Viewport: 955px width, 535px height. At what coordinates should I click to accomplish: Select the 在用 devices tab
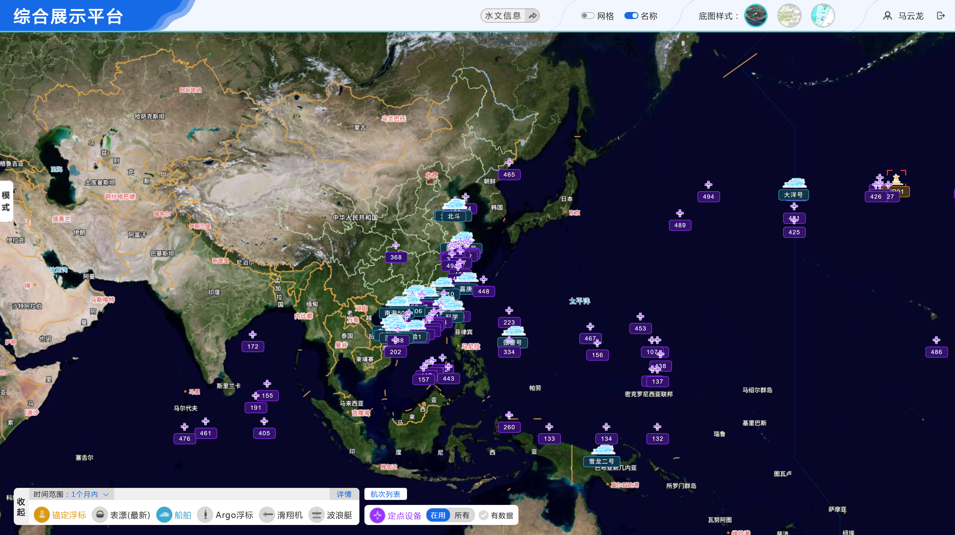[x=438, y=515]
